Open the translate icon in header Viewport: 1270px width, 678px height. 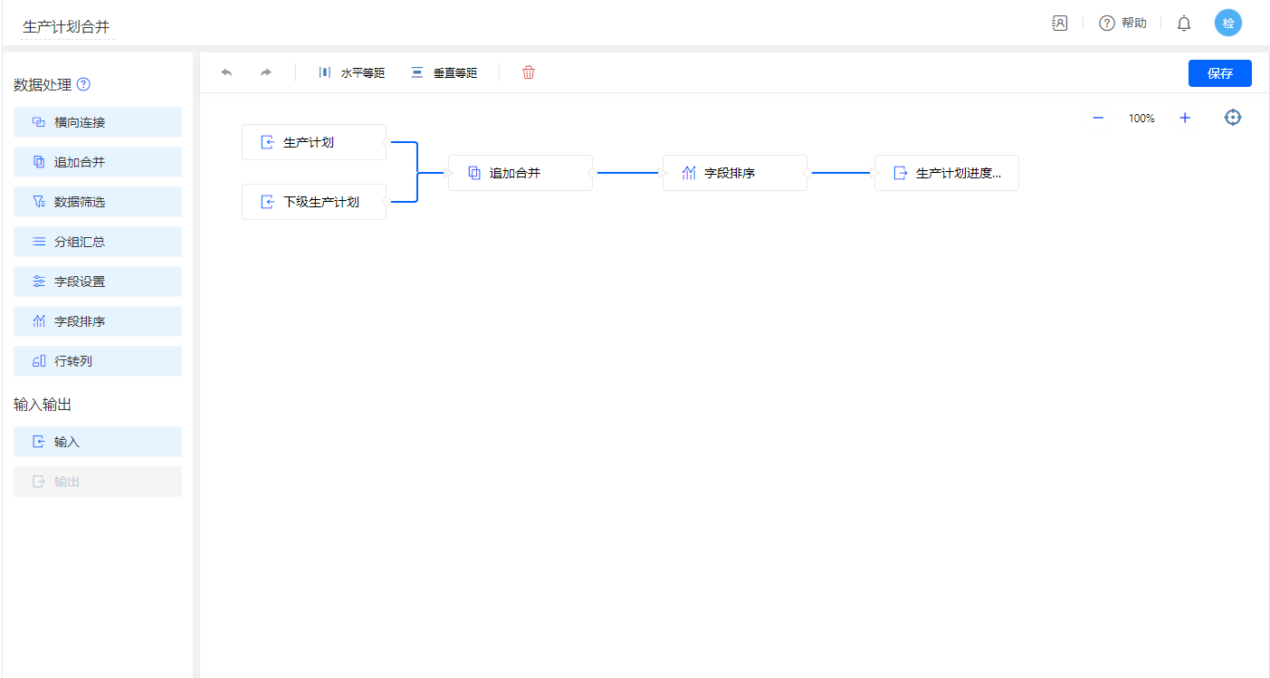click(1060, 24)
